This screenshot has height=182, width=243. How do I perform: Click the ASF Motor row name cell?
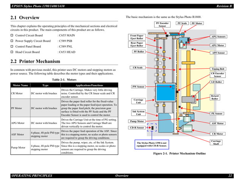[17, 134]
